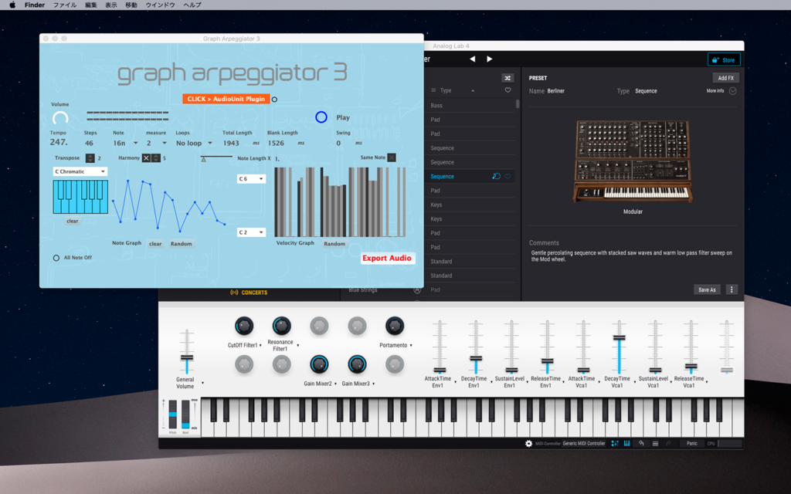Click the undo arrow in status bar
791x494 pixels.
(641, 444)
